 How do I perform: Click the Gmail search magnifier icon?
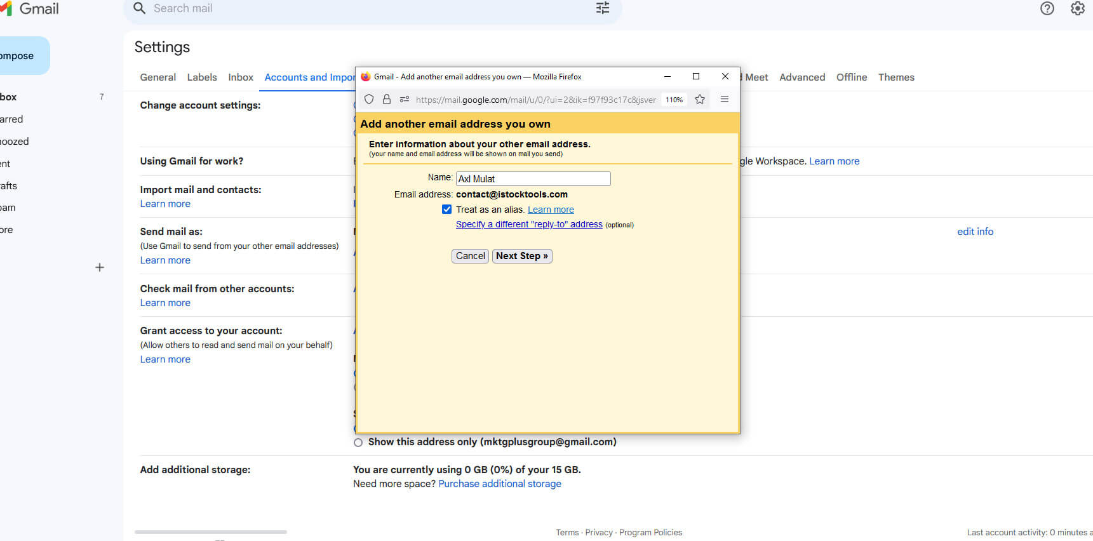point(140,8)
